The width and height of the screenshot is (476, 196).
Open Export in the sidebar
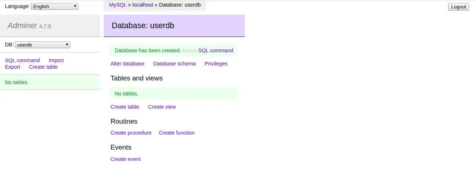click(x=12, y=67)
